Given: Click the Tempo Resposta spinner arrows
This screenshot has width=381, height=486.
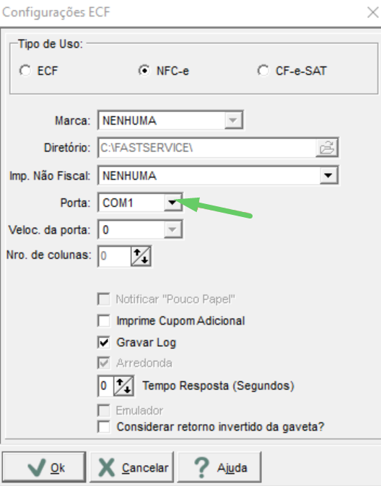Looking at the screenshot, I should [x=124, y=386].
